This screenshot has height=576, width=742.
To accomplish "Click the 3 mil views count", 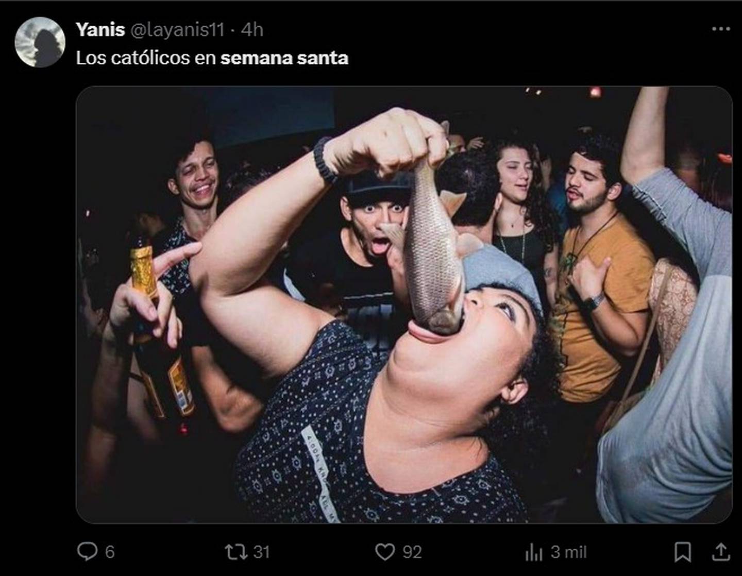I will point(568,552).
